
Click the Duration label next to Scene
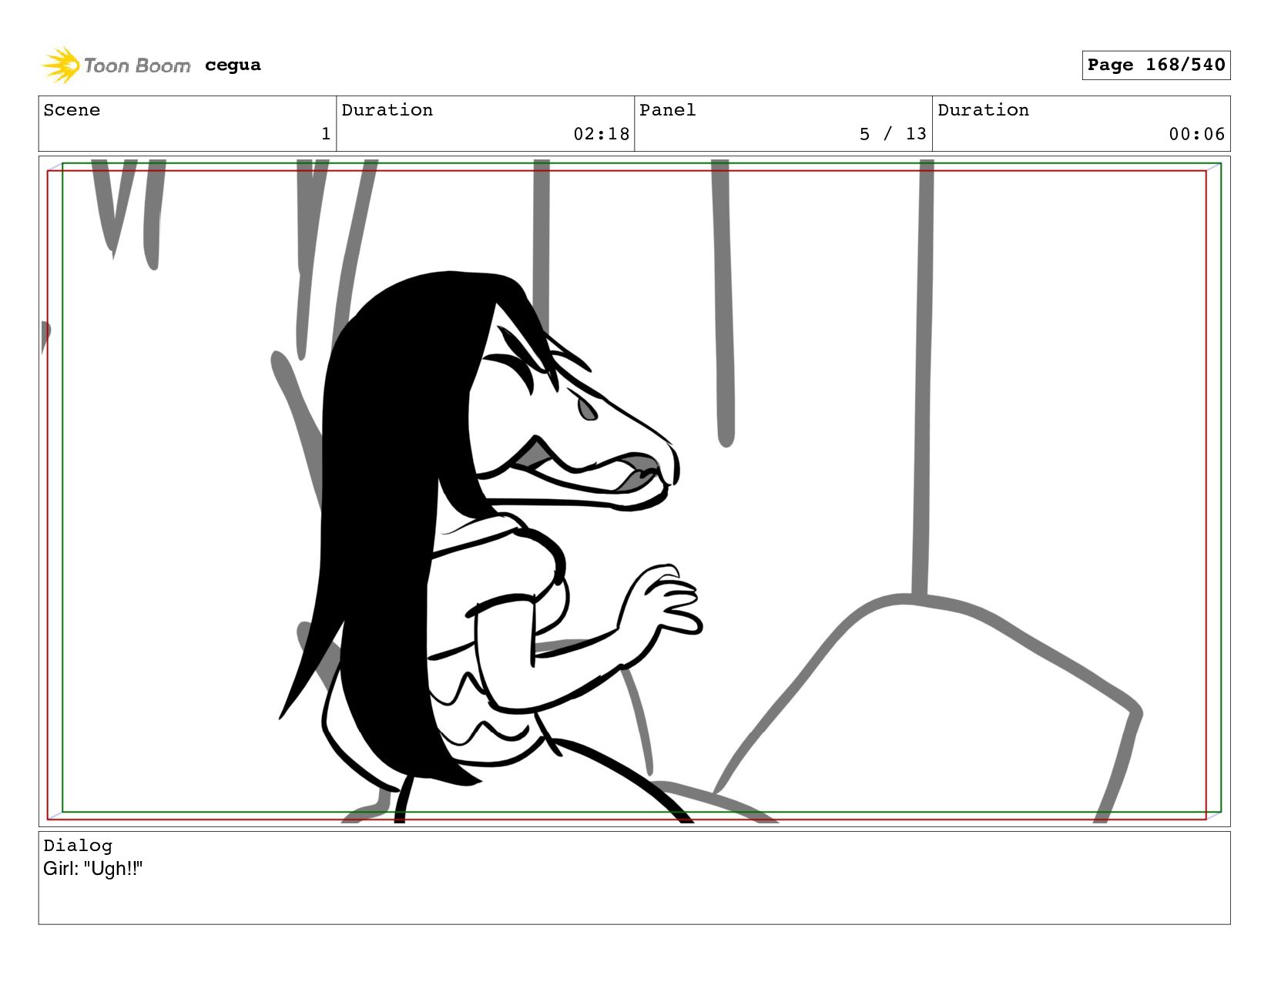point(387,110)
